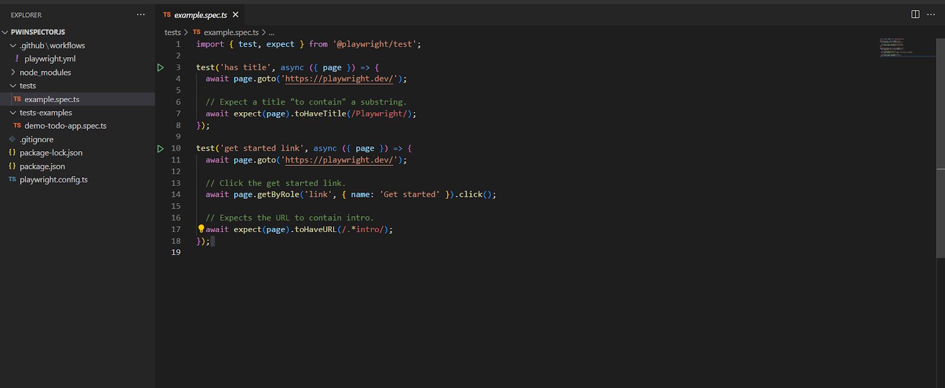This screenshot has width=945, height=388.
Task: Open playwright.config.ts in the explorer
Action: (x=53, y=180)
